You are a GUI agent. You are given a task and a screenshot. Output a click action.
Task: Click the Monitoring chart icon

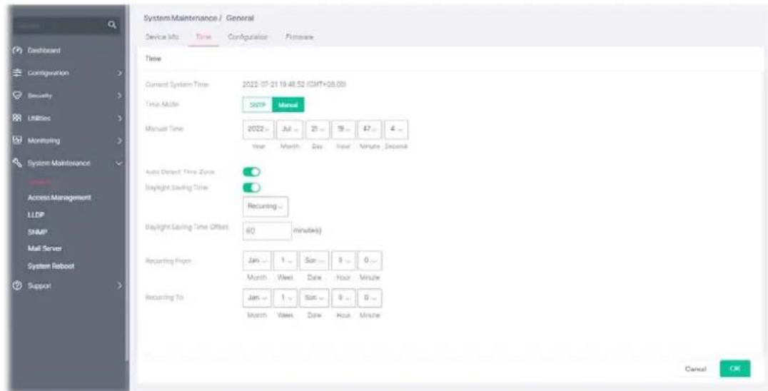pyautogui.click(x=16, y=141)
